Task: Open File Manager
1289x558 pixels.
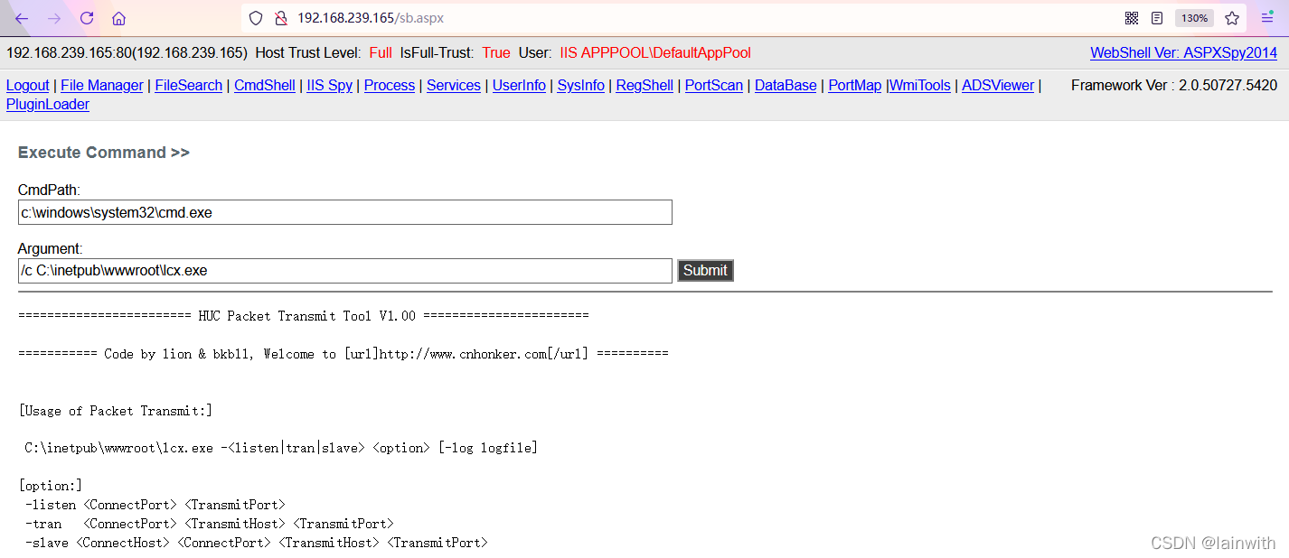Action: point(102,86)
